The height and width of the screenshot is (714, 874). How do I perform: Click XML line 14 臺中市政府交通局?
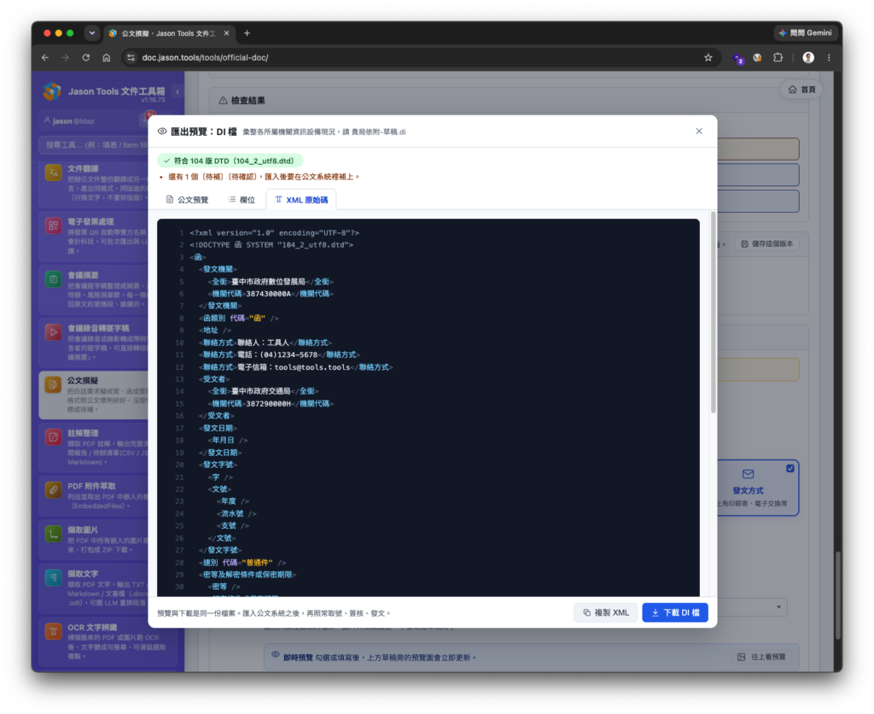point(261,391)
